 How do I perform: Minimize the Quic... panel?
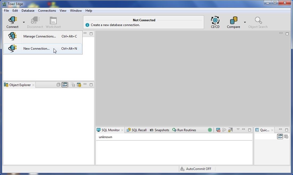click(x=280, y=129)
